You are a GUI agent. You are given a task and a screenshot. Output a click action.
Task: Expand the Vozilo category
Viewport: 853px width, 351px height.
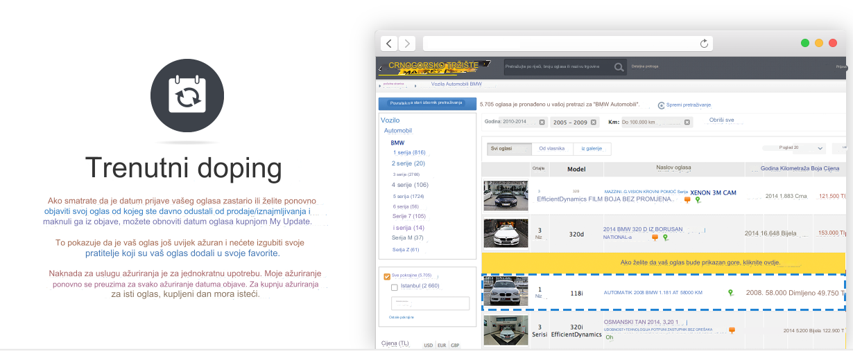click(x=390, y=120)
